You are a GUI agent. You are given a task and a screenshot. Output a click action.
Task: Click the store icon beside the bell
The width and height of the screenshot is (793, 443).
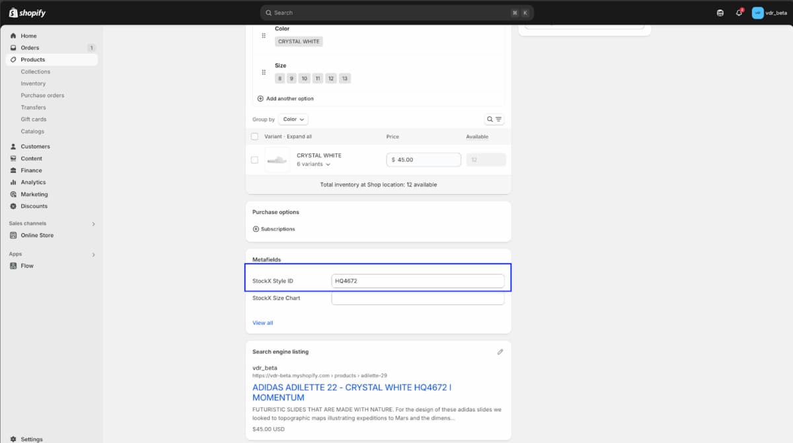pos(720,13)
